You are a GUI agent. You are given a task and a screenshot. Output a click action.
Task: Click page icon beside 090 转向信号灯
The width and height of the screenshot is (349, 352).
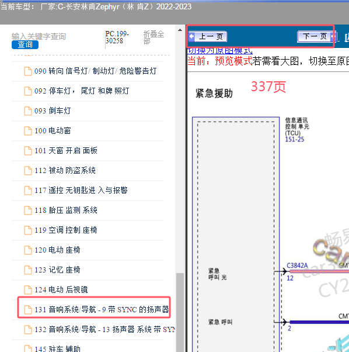click(28, 71)
